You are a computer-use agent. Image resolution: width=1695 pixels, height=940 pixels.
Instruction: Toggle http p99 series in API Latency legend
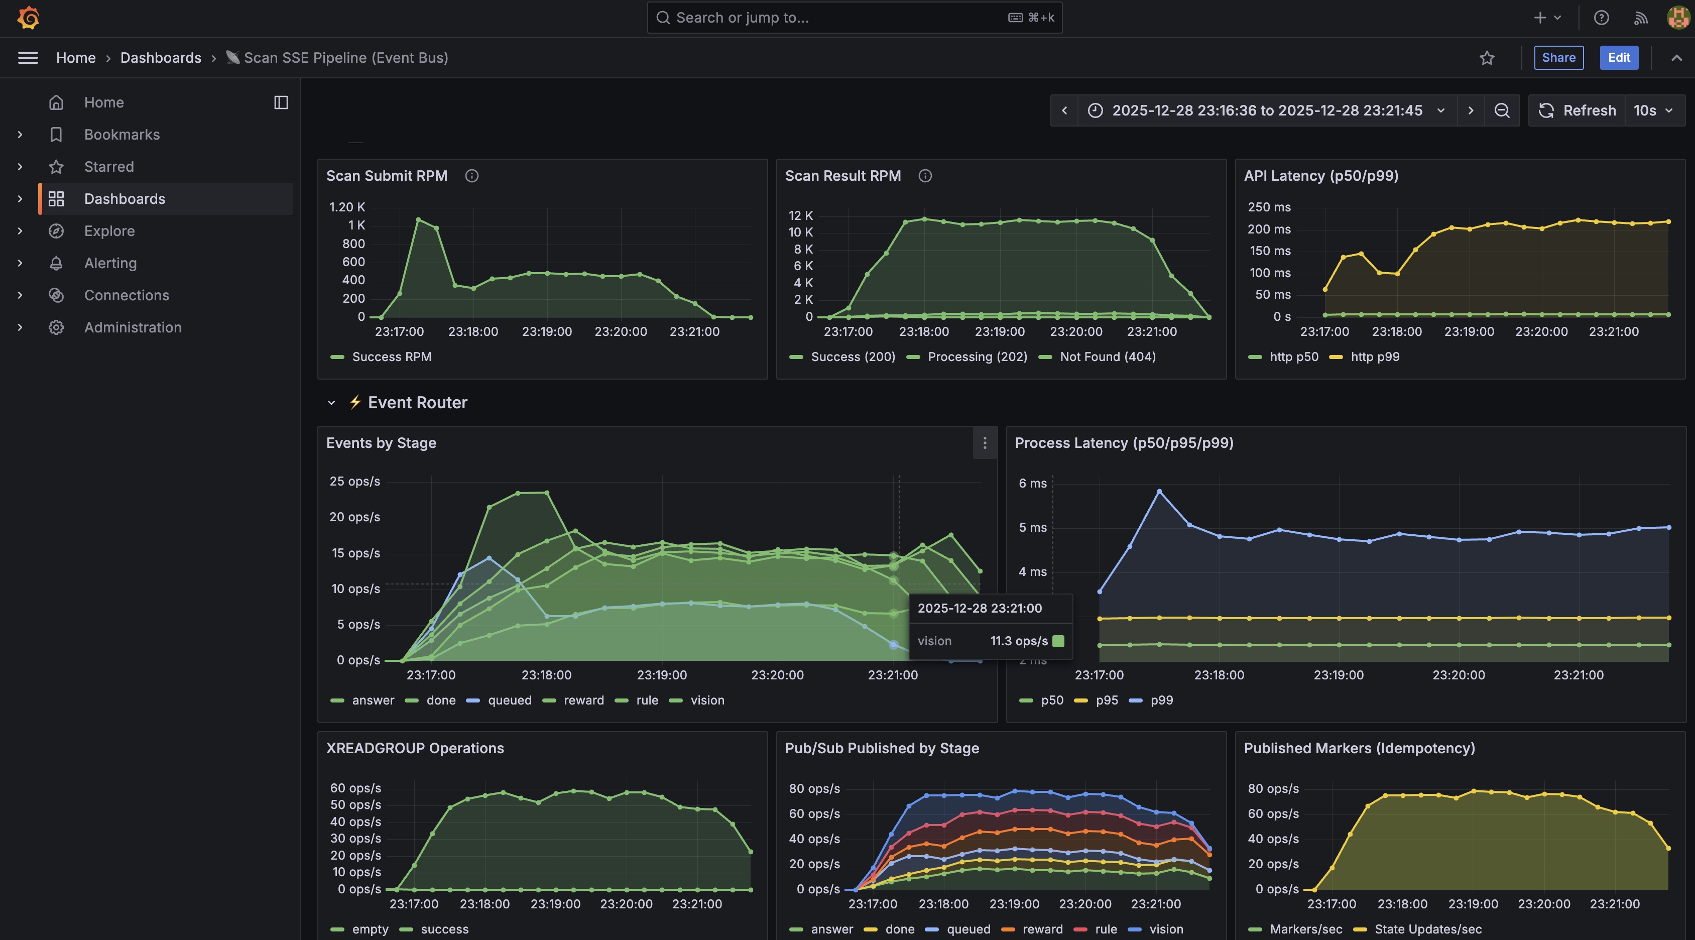tap(1374, 357)
